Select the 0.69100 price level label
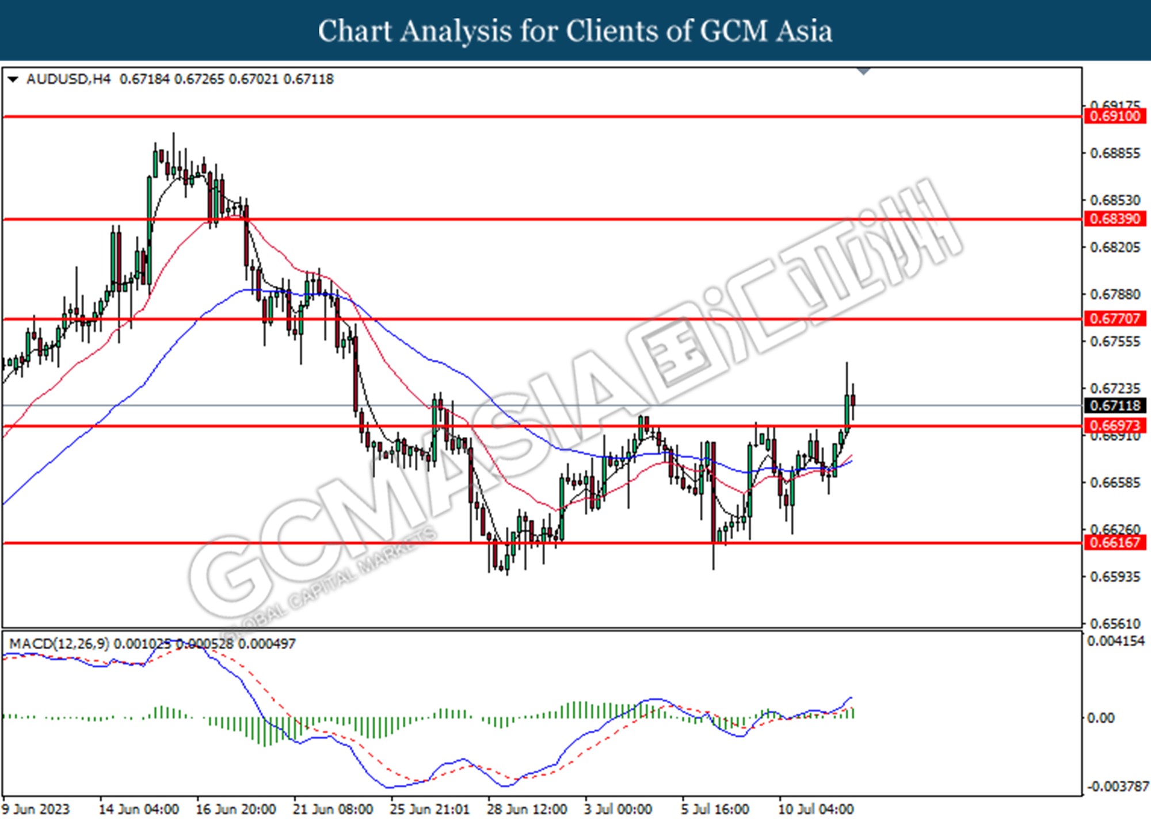 coord(1115,116)
